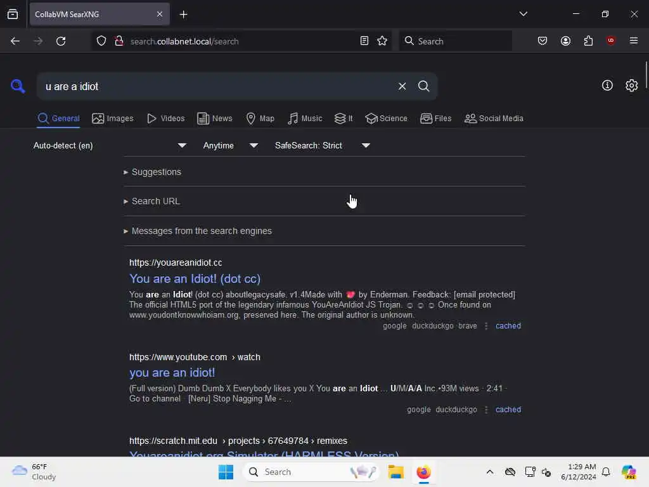Open Firefox View tab icon

(x=13, y=14)
